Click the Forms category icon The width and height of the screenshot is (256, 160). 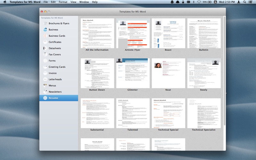tap(45, 60)
